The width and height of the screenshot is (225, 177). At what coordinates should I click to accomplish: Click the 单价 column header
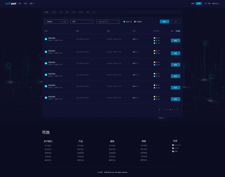pyautogui.click(x=134, y=31)
